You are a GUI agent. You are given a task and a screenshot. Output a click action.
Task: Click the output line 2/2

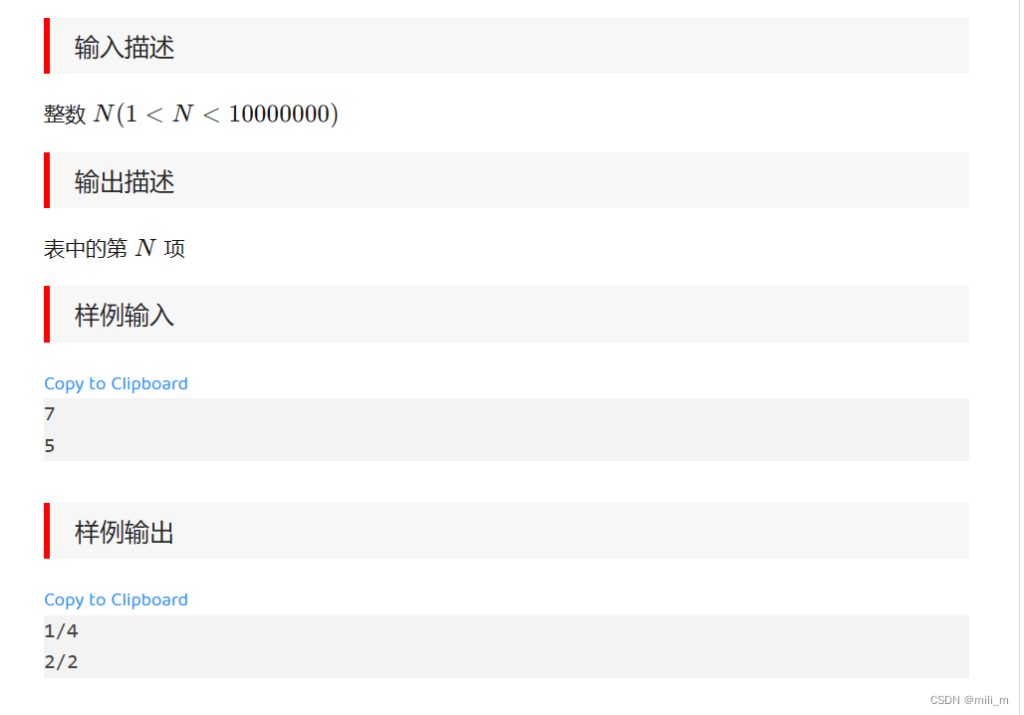(x=61, y=661)
